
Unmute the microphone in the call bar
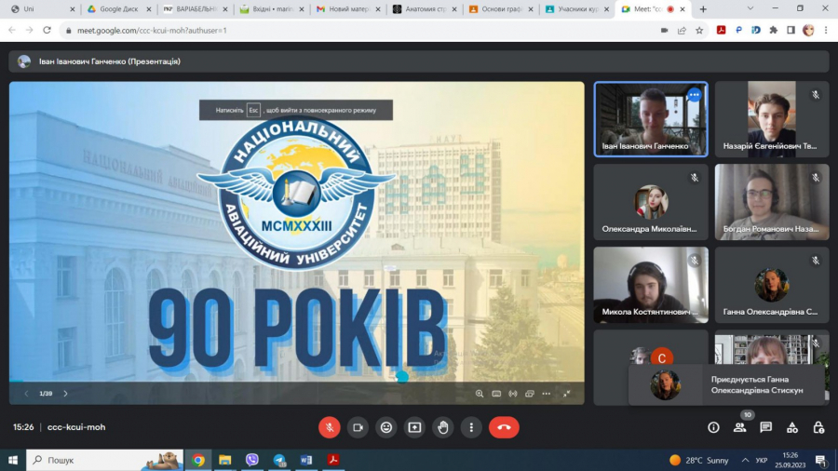[329, 427]
